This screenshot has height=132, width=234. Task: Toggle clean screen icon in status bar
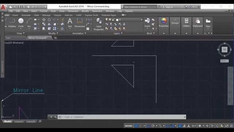coord(227,126)
